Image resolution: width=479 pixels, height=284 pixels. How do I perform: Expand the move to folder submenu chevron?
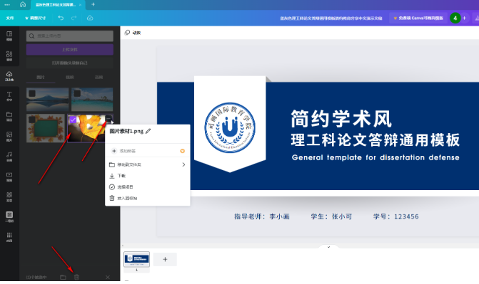pyautogui.click(x=183, y=164)
